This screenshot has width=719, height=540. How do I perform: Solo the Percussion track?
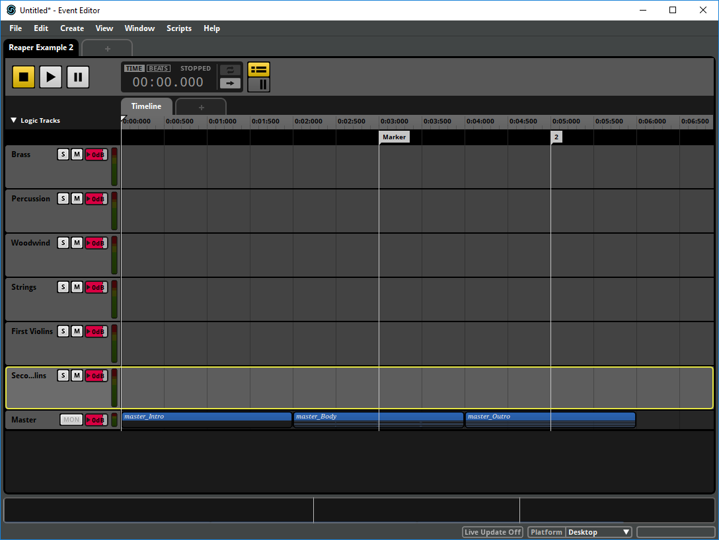click(x=63, y=198)
